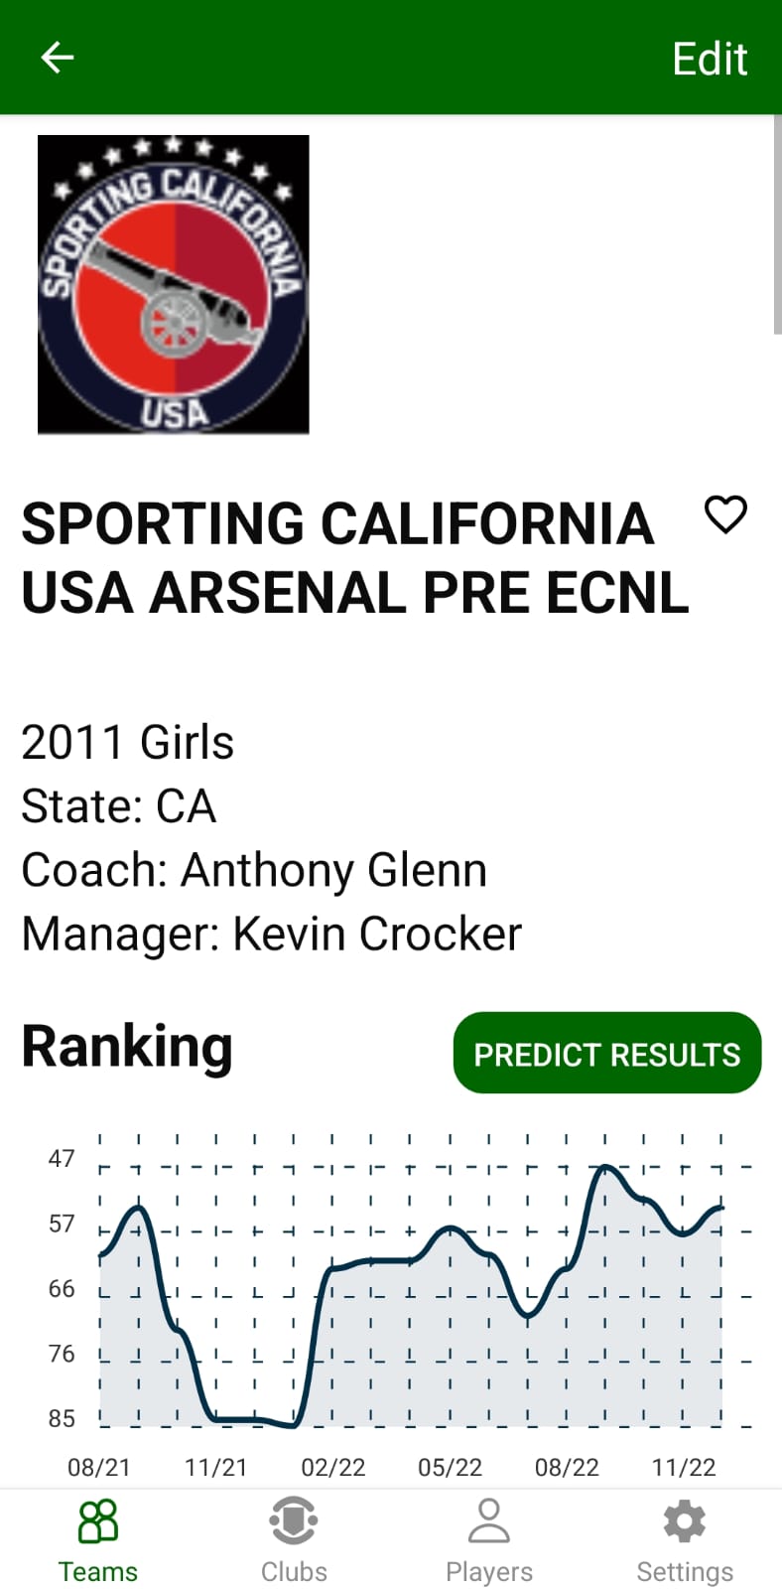This screenshot has width=782, height=1589.
Task: Click the team name title text
Action: tap(354, 558)
